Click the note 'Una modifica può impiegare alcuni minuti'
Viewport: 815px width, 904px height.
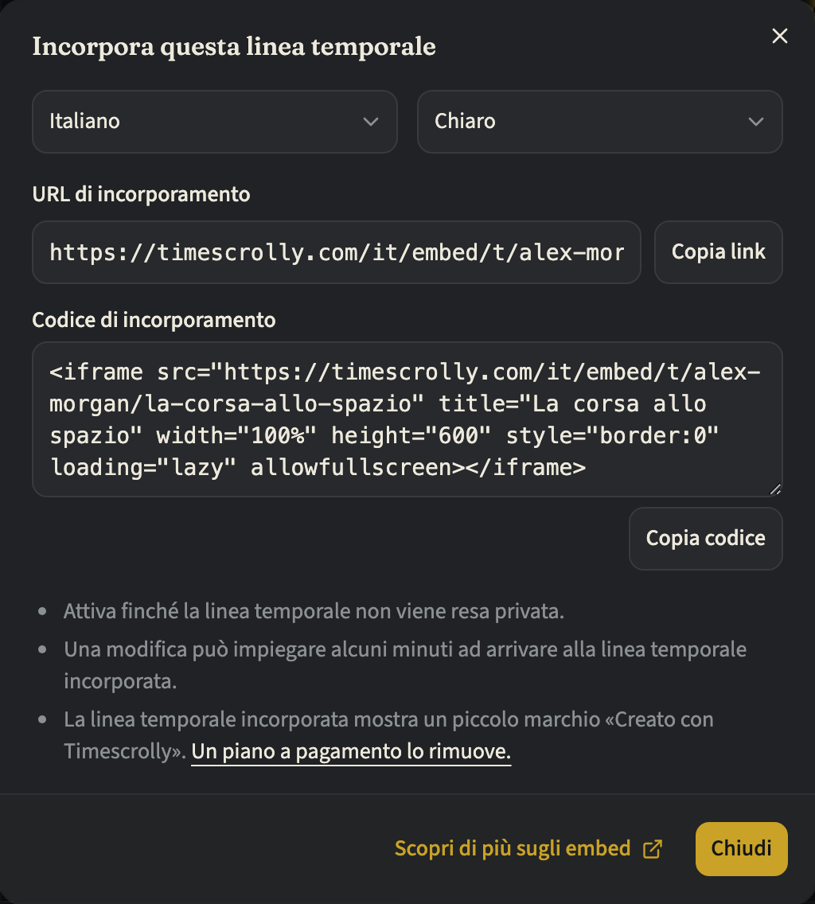(405, 665)
